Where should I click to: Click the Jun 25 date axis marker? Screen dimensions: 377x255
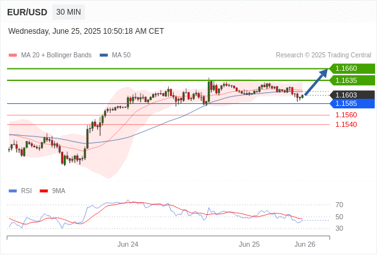coord(249,244)
